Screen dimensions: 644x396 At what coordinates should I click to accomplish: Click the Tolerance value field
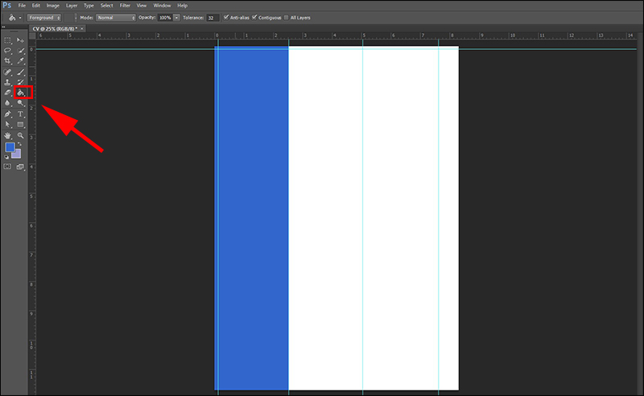pos(213,18)
